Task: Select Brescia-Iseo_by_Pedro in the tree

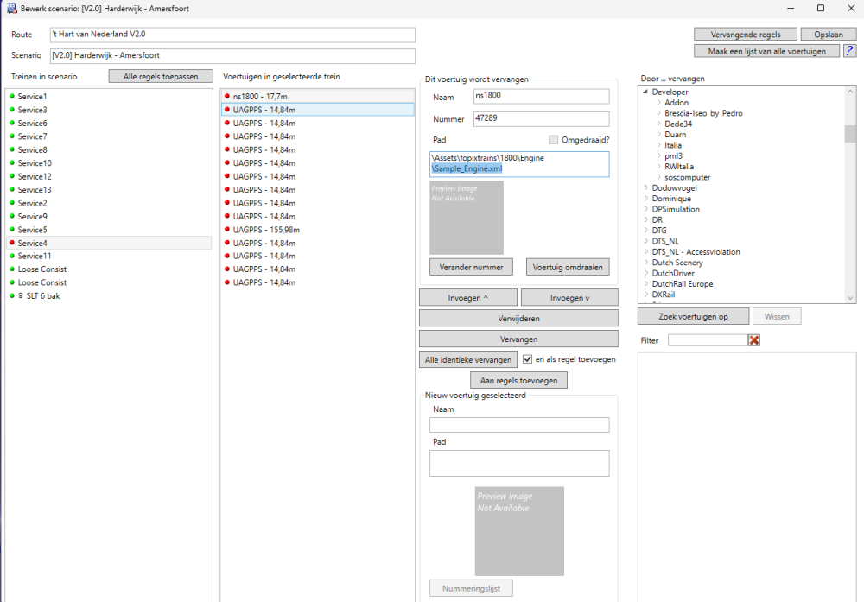Action: pos(703,113)
